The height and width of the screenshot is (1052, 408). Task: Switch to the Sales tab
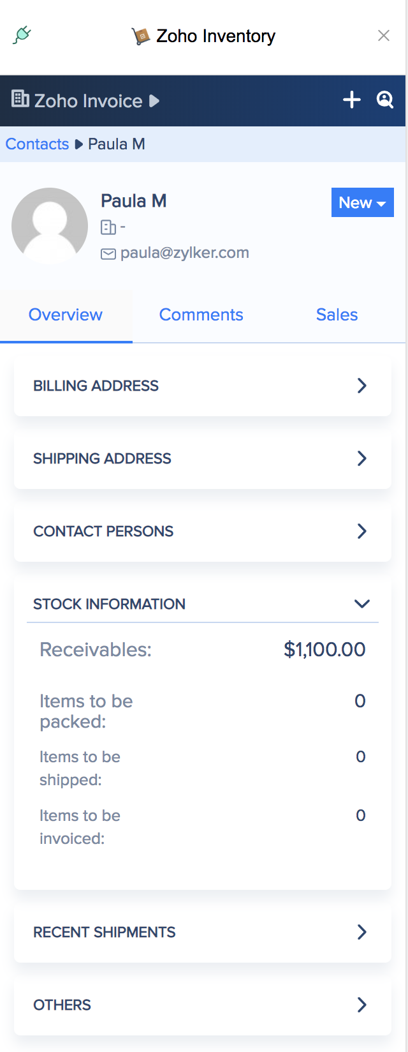(337, 315)
